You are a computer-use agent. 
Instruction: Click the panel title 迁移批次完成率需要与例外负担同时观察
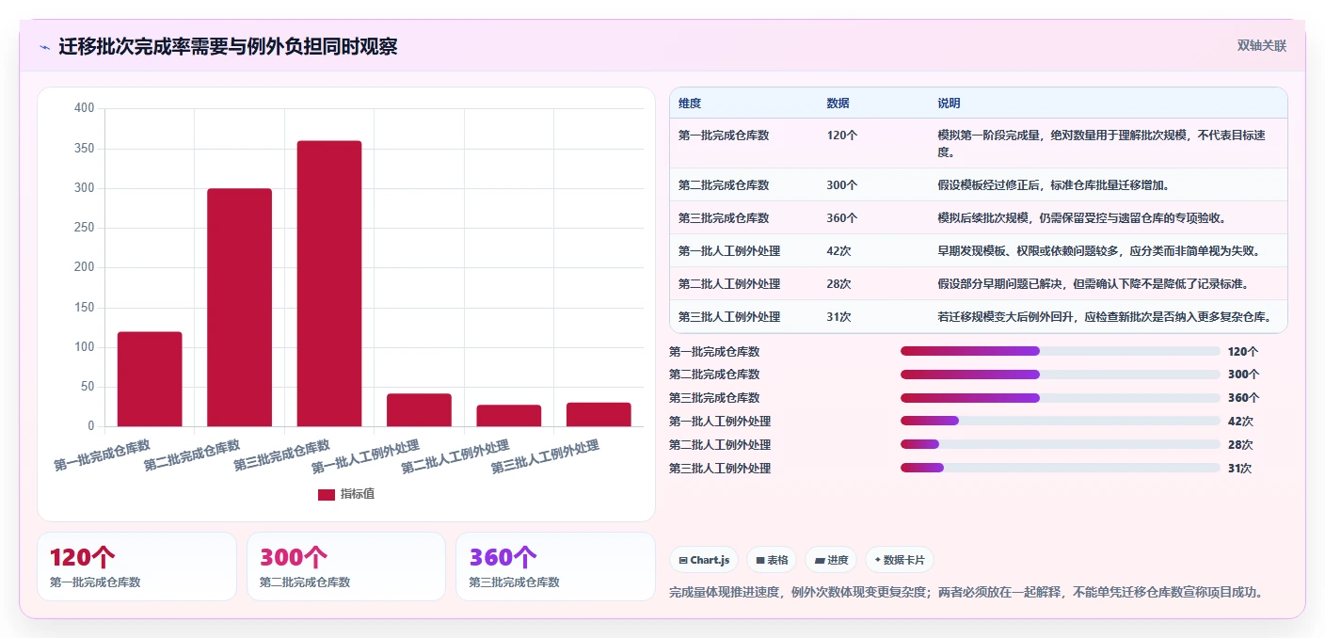pyautogui.click(x=228, y=46)
